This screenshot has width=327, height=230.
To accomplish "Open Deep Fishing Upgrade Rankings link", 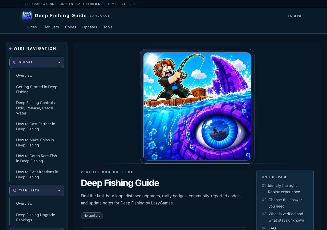I will 36,217.
